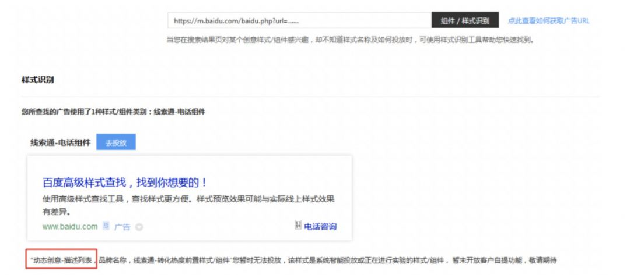Image resolution: width=630 pixels, height=275 pixels.
Task: Click the URL input field
Action: (x=299, y=20)
